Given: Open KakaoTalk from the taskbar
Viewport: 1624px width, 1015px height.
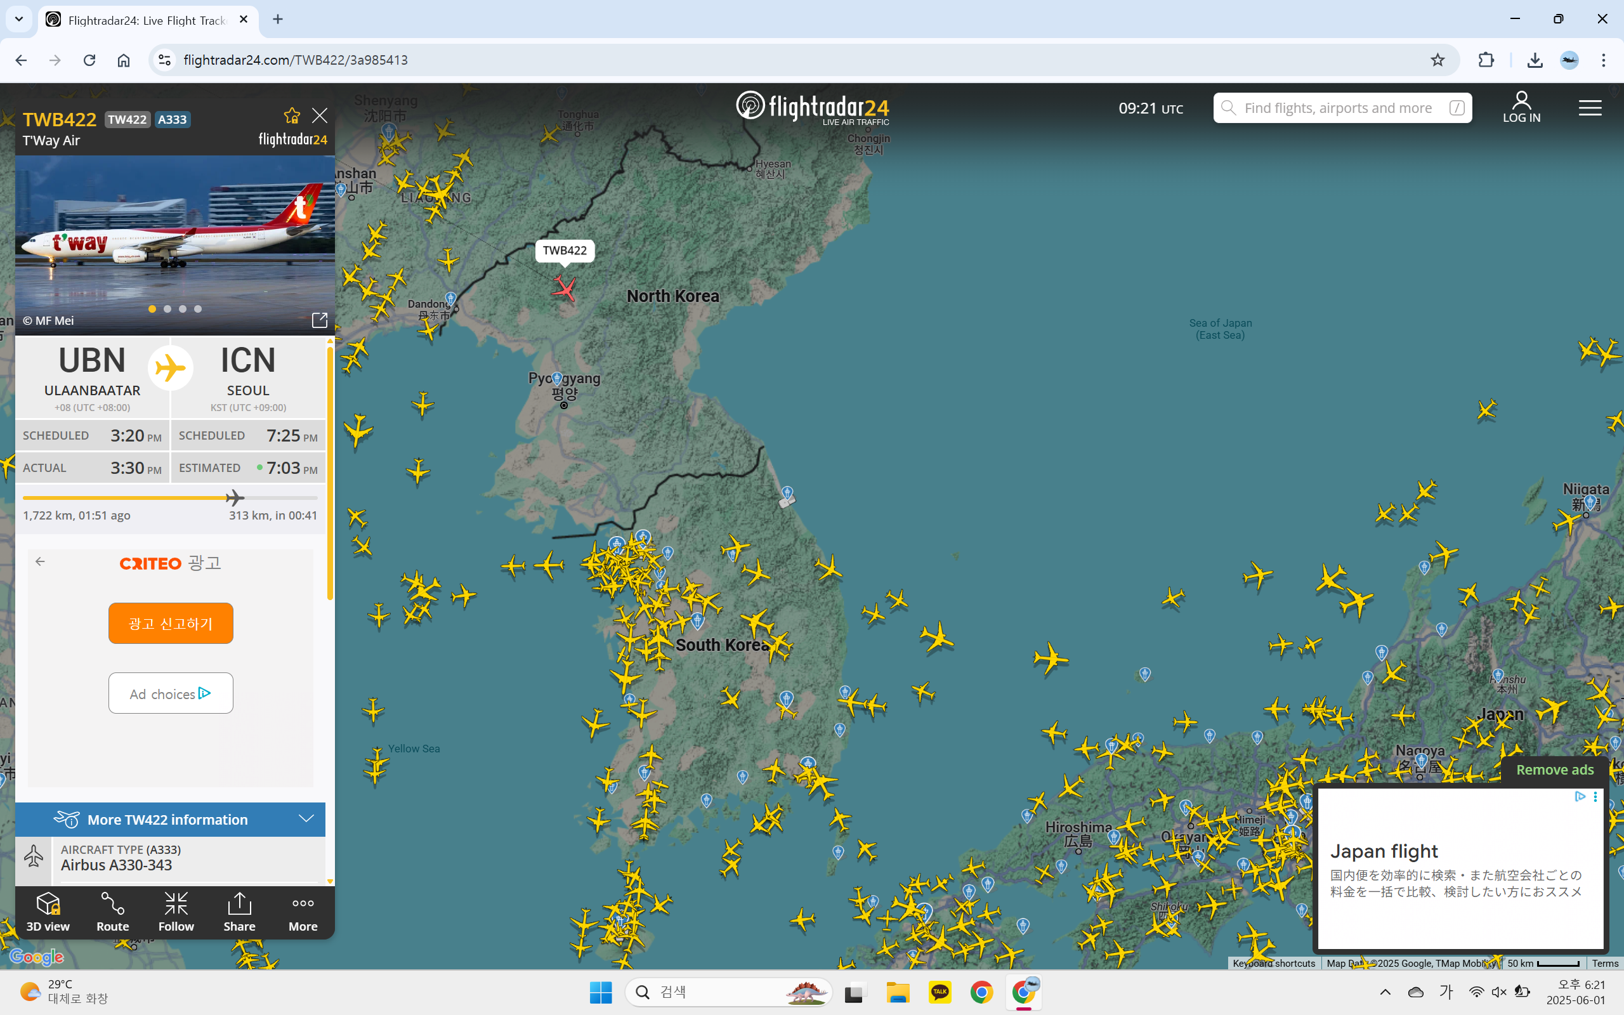Looking at the screenshot, I should (x=940, y=992).
